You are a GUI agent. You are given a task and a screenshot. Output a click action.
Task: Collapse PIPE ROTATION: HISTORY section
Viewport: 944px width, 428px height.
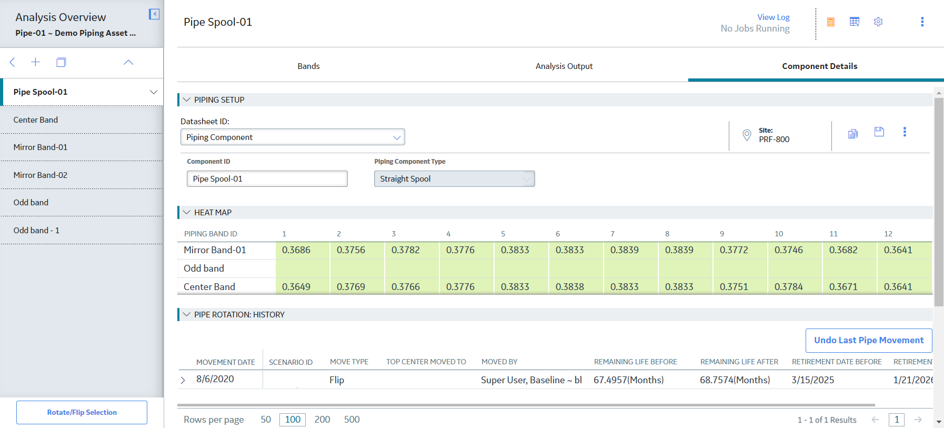[186, 314]
